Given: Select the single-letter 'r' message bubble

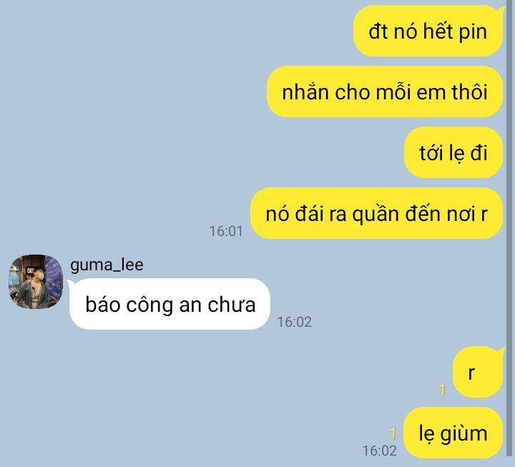Looking at the screenshot, I should point(478,372).
